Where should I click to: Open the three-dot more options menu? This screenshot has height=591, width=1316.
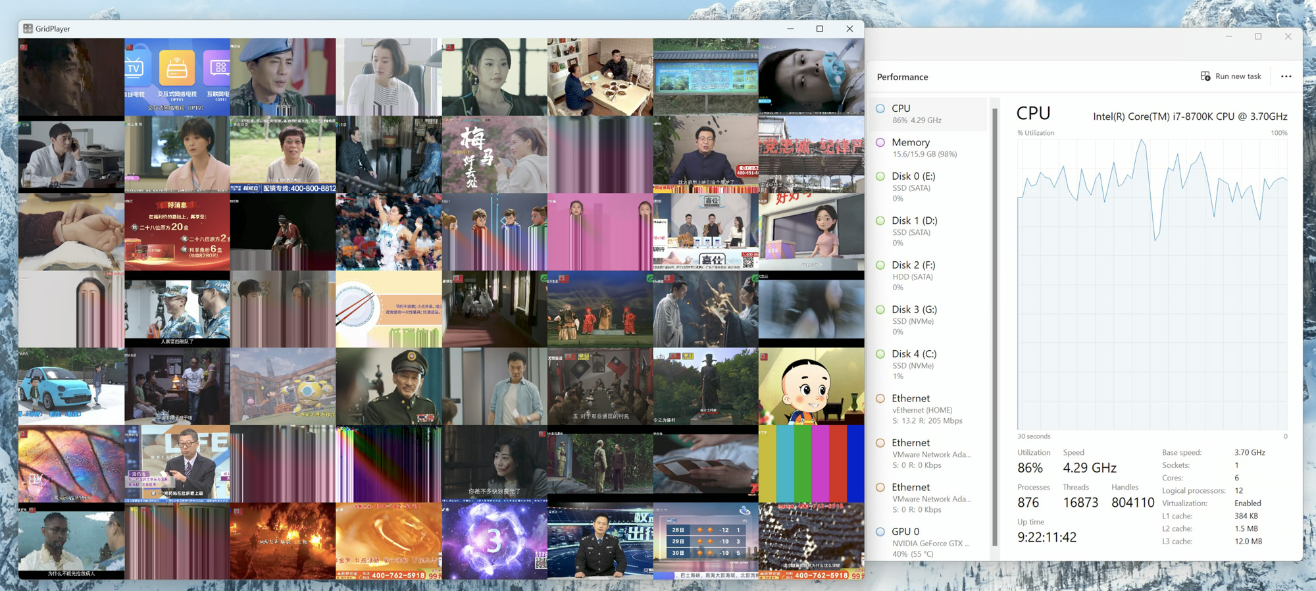[1286, 76]
